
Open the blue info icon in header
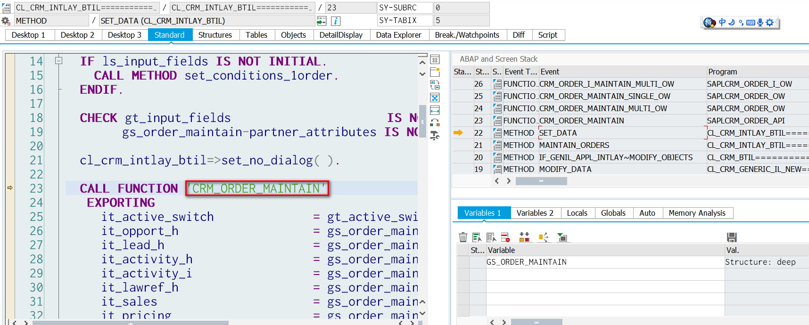[336, 21]
